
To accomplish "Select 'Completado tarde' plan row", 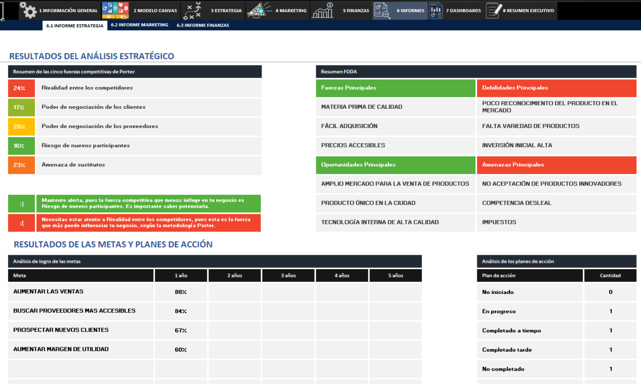I will click(530, 350).
